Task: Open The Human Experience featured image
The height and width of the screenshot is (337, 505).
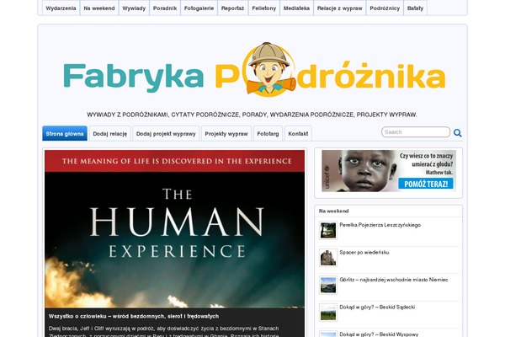Action: [x=174, y=229]
